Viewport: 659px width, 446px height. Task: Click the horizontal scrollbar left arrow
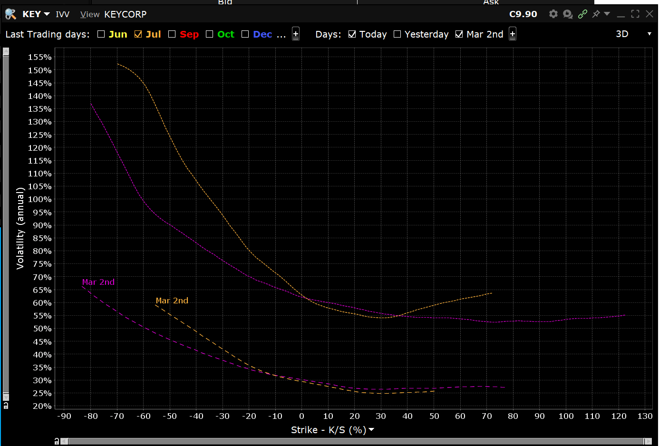64,441
